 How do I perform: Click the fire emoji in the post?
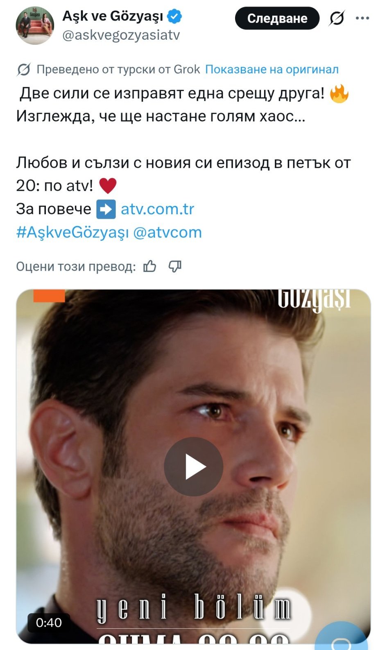pos(339,94)
